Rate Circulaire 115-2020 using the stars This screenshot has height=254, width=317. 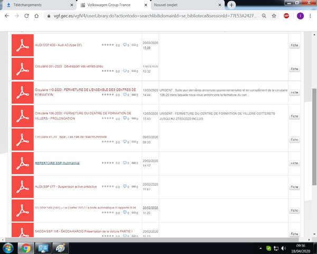(108, 95)
